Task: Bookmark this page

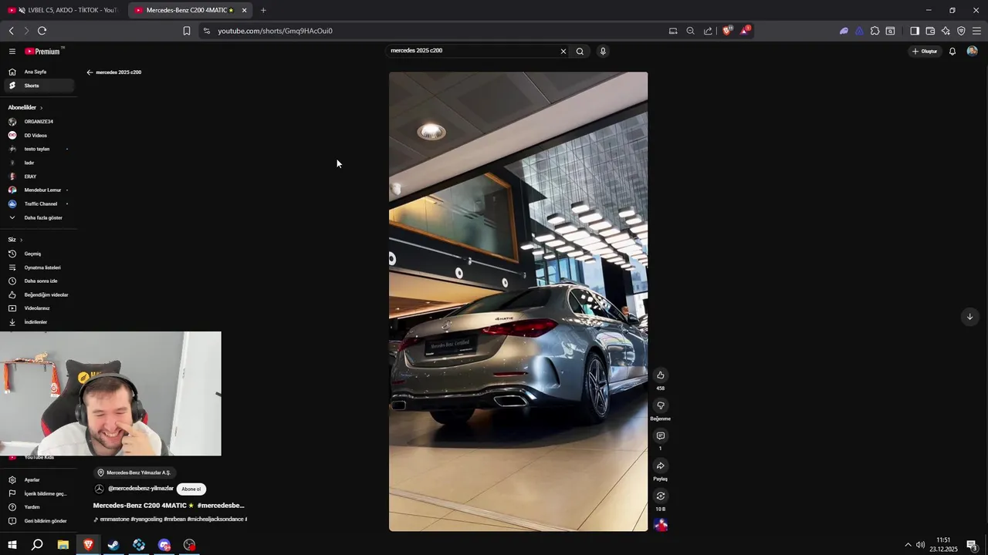Action: [187, 31]
